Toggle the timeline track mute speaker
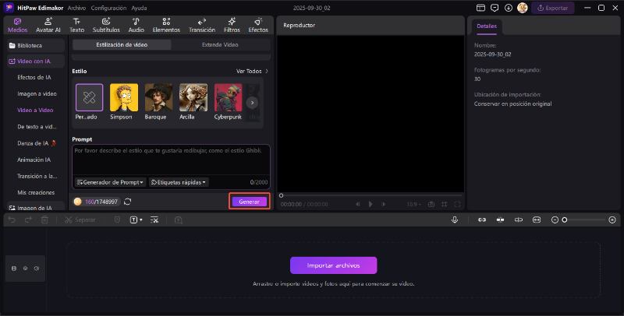 click(37, 268)
